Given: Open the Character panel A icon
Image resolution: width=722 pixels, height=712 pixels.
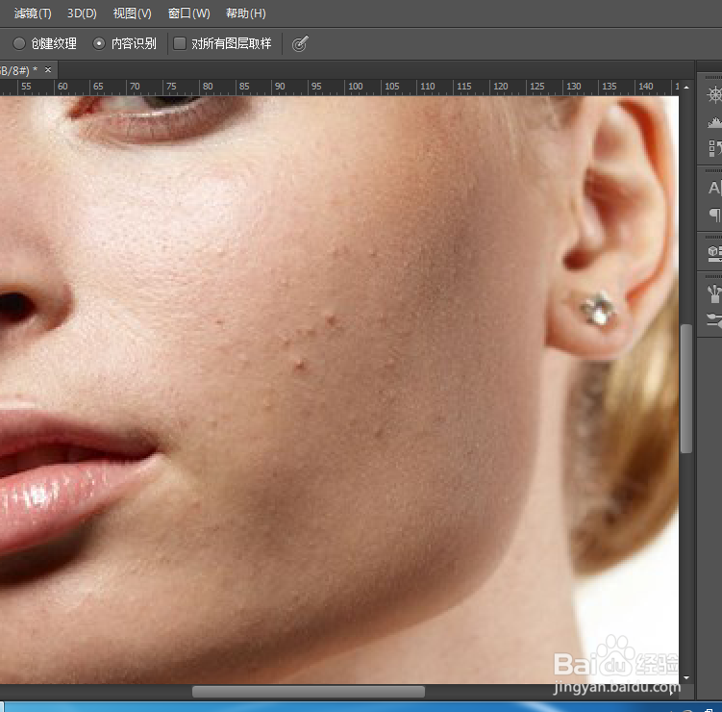Looking at the screenshot, I should point(714,188).
